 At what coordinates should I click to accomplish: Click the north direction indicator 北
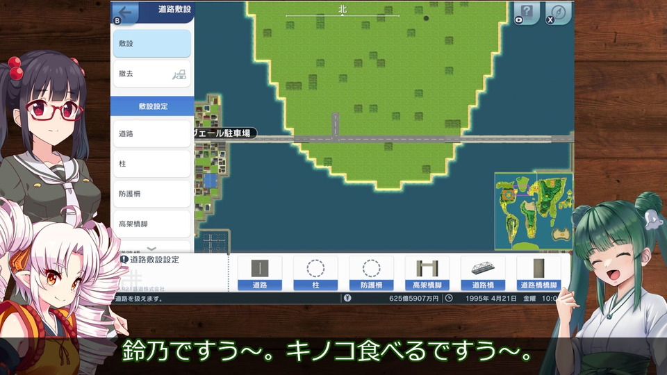point(343,9)
